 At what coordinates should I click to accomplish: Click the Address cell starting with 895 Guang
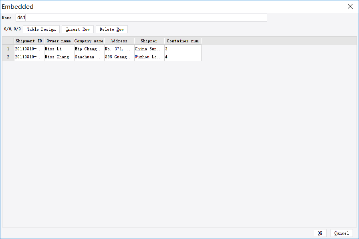coord(119,57)
